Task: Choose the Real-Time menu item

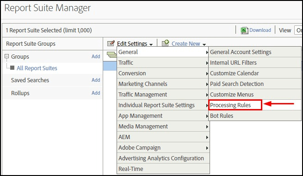Action: 163,169
